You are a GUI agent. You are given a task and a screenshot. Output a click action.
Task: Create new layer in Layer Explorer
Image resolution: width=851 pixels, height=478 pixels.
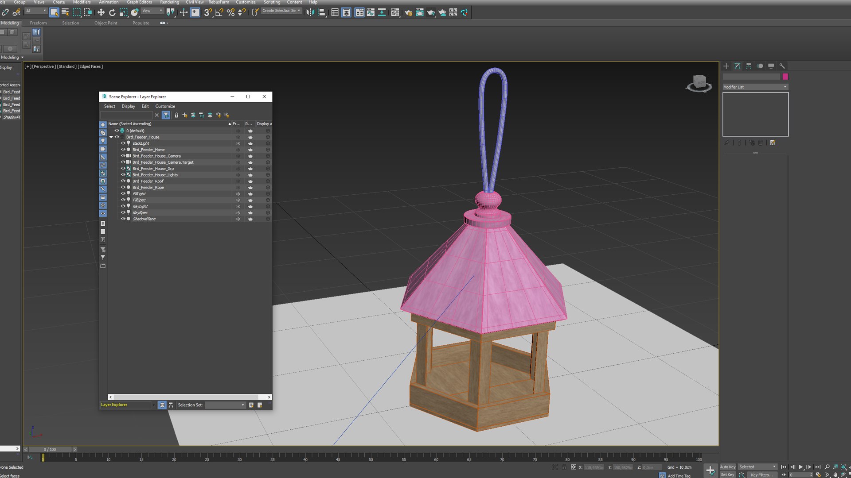coord(185,115)
